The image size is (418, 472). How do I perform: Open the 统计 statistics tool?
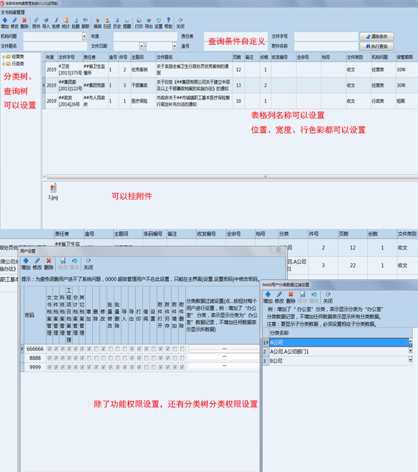(x=66, y=20)
